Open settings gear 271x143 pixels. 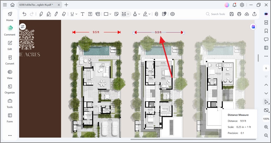click(x=242, y=5)
